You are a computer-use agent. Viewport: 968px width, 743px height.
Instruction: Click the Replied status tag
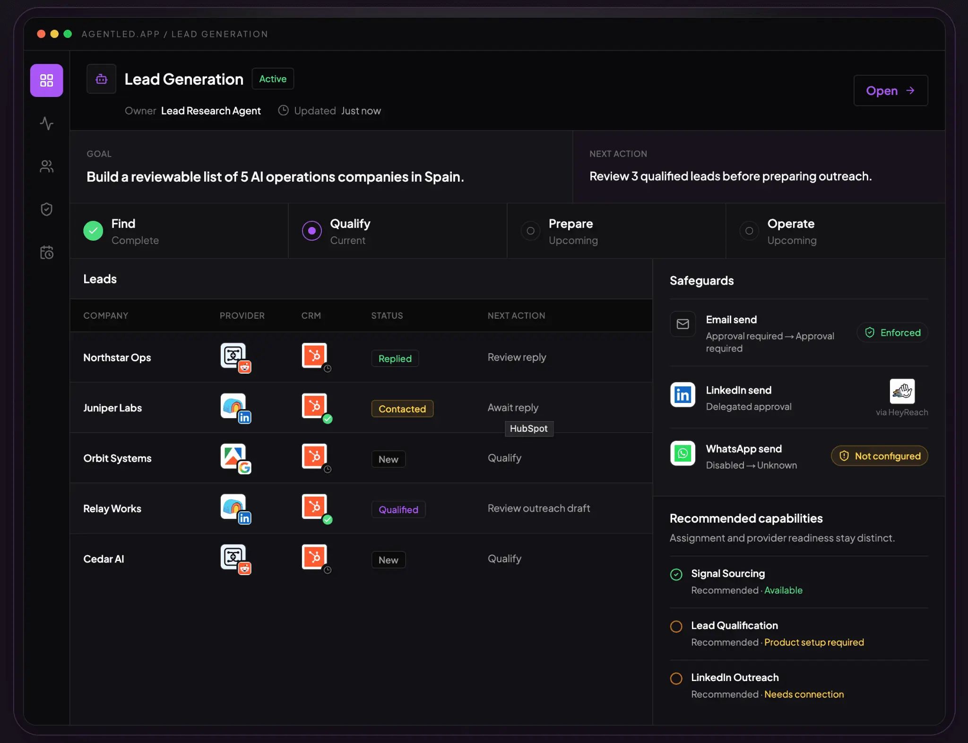pos(395,358)
